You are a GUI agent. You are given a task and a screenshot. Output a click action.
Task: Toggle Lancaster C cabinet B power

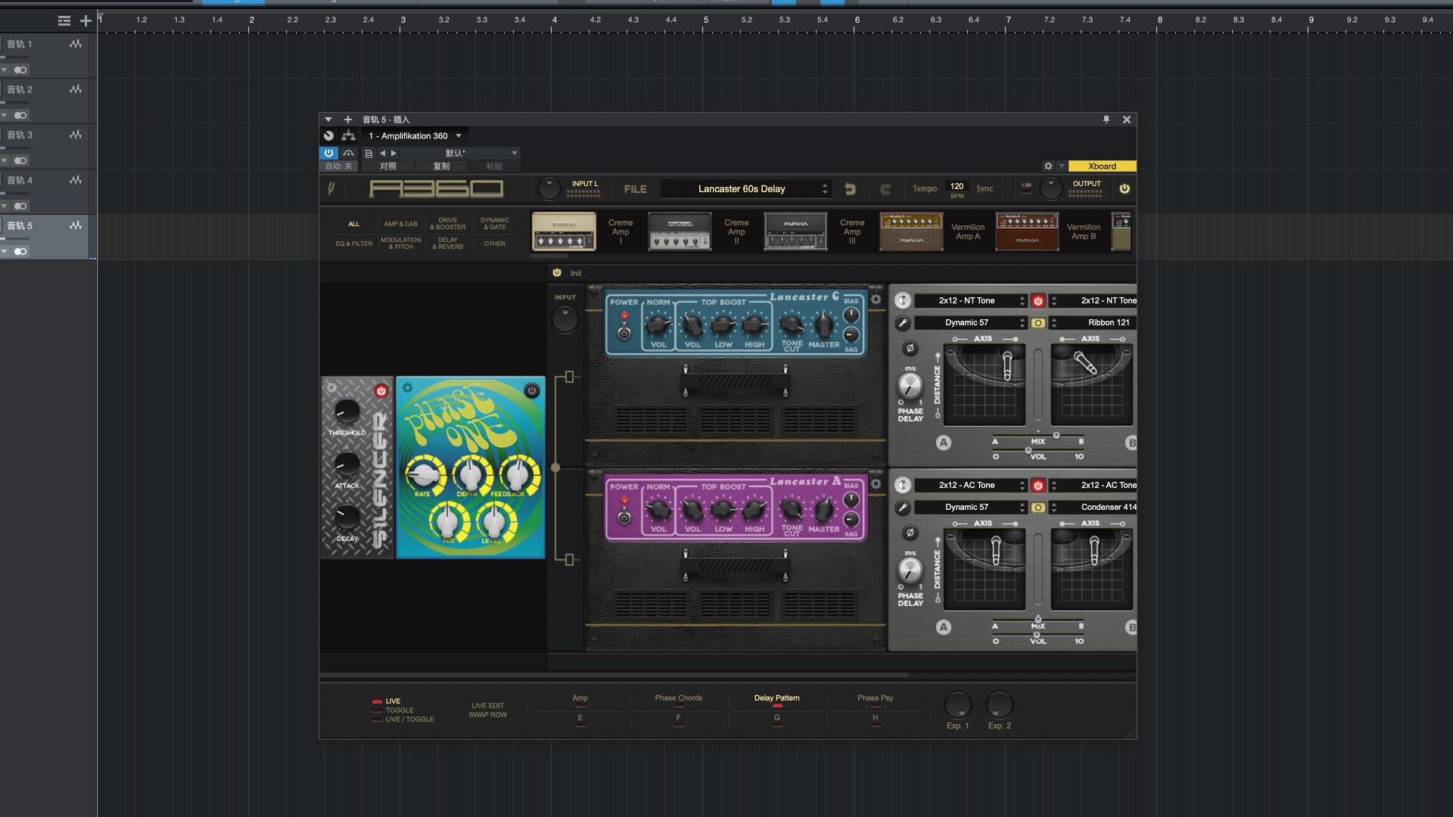coord(1038,300)
